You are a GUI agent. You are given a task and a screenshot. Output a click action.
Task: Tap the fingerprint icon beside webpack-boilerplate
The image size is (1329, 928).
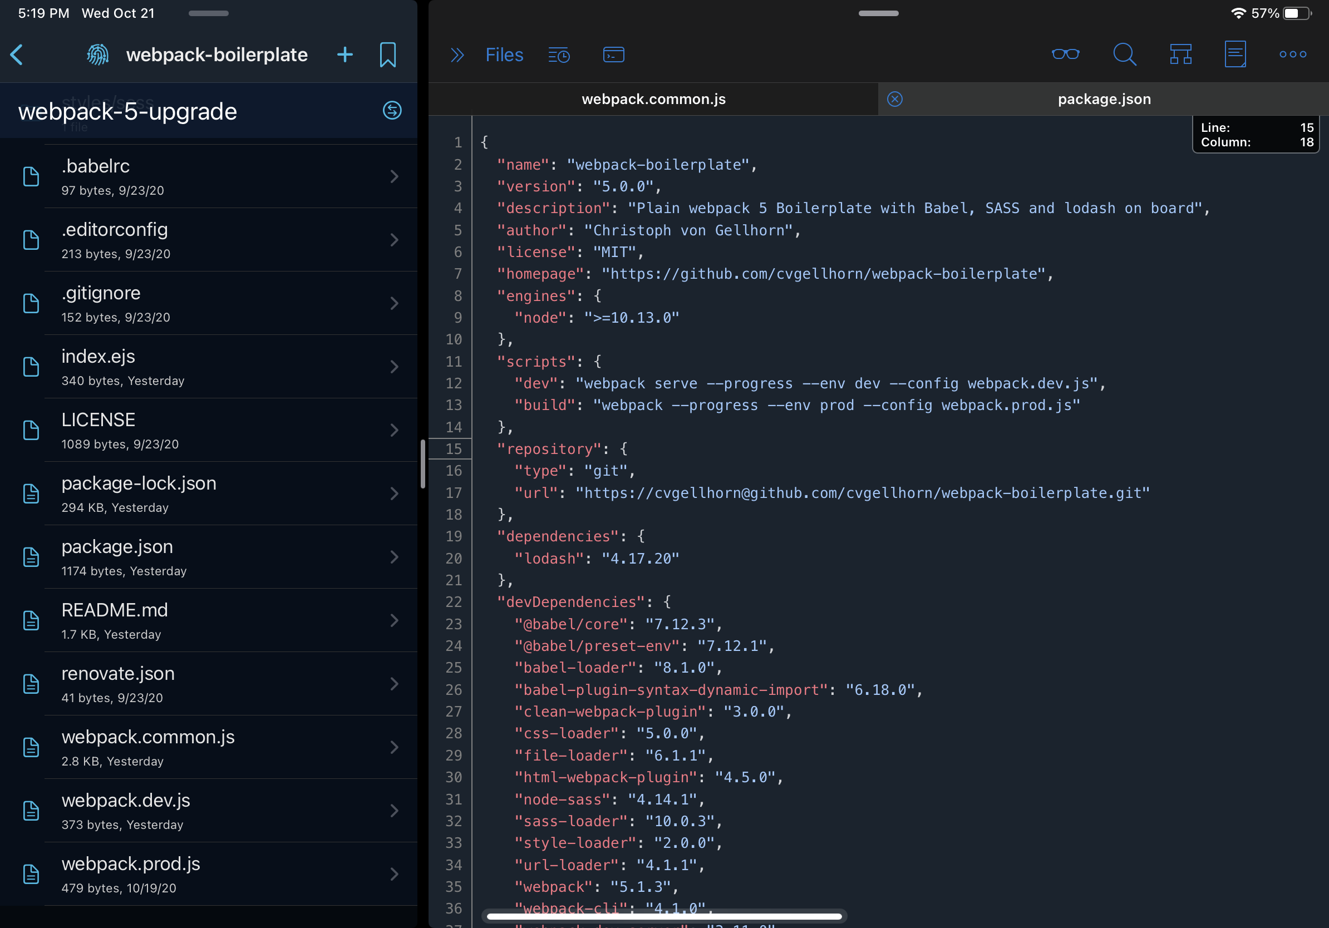pos(98,55)
